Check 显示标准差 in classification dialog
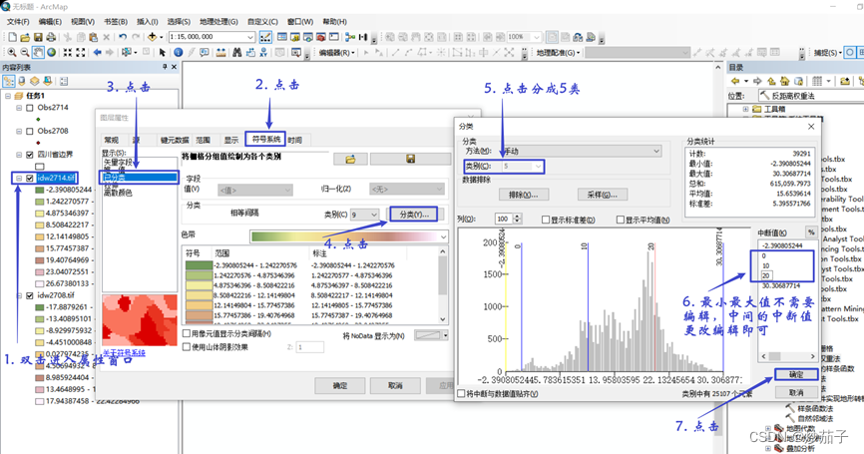The height and width of the screenshot is (454, 864). (x=546, y=220)
